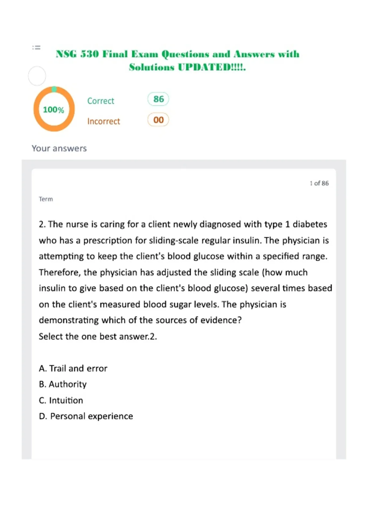Click the orange 100% progress ring
This screenshot has height=520, width=367.
click(54, 109)
